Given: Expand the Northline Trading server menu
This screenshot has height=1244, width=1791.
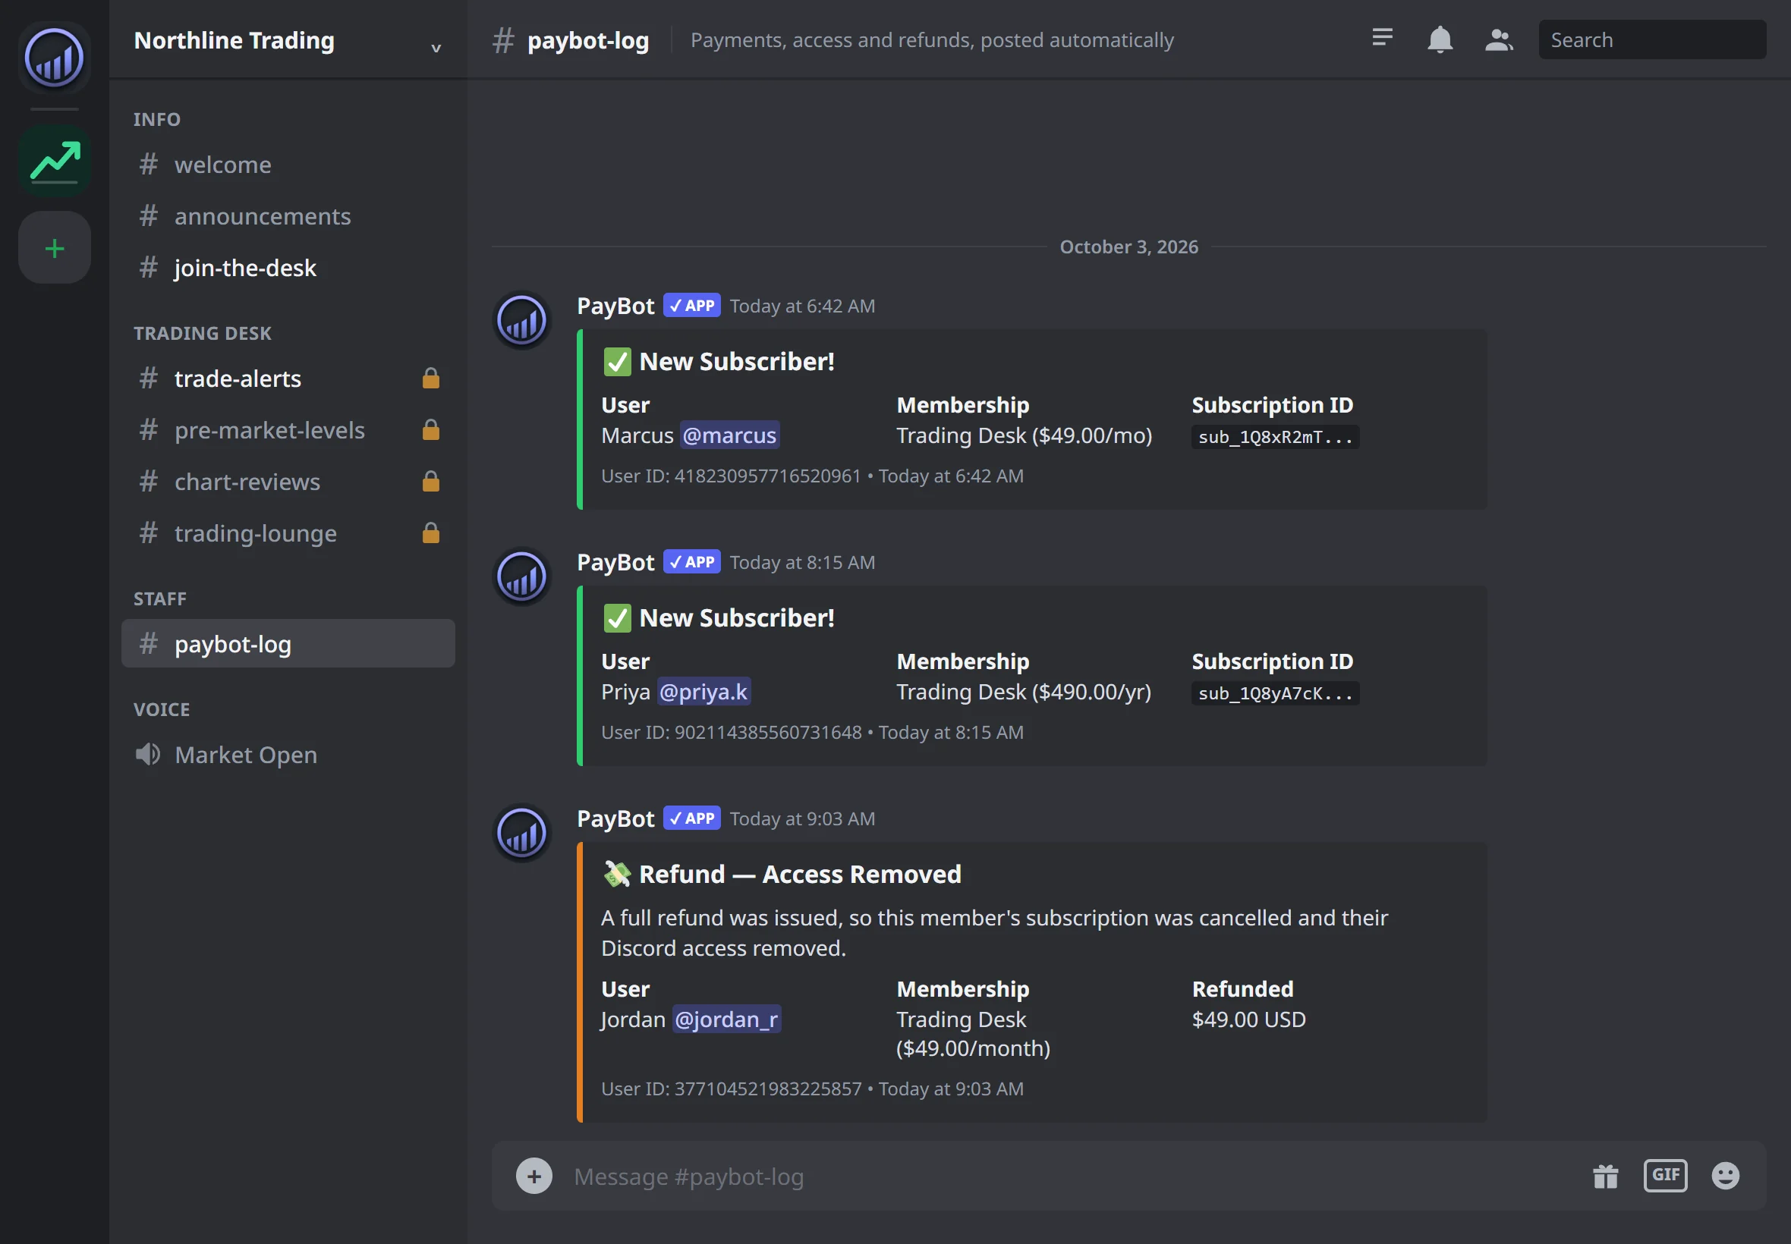Looking at the screenshot, I should coord(436,47).
